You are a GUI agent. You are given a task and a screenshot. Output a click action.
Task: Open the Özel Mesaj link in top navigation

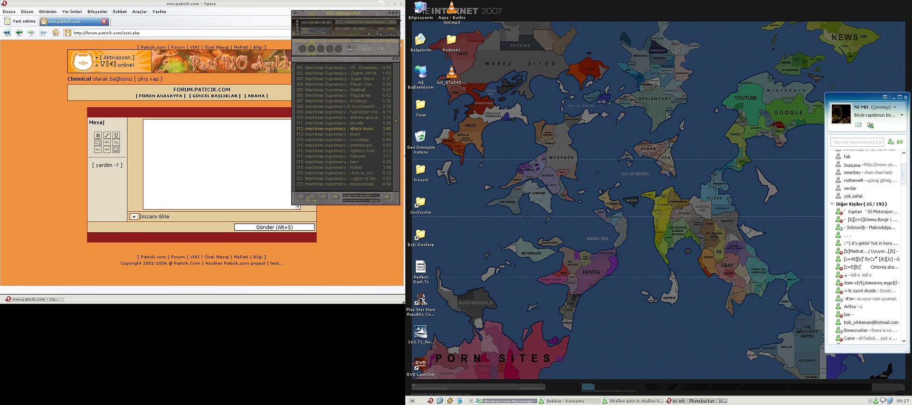point(217,47)
